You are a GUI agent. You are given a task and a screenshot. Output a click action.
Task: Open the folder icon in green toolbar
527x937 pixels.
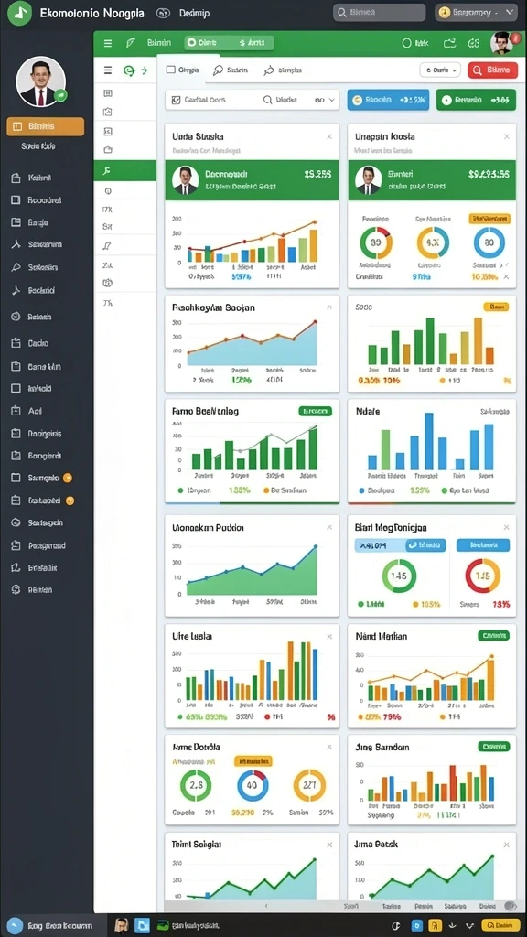(449, 43)
